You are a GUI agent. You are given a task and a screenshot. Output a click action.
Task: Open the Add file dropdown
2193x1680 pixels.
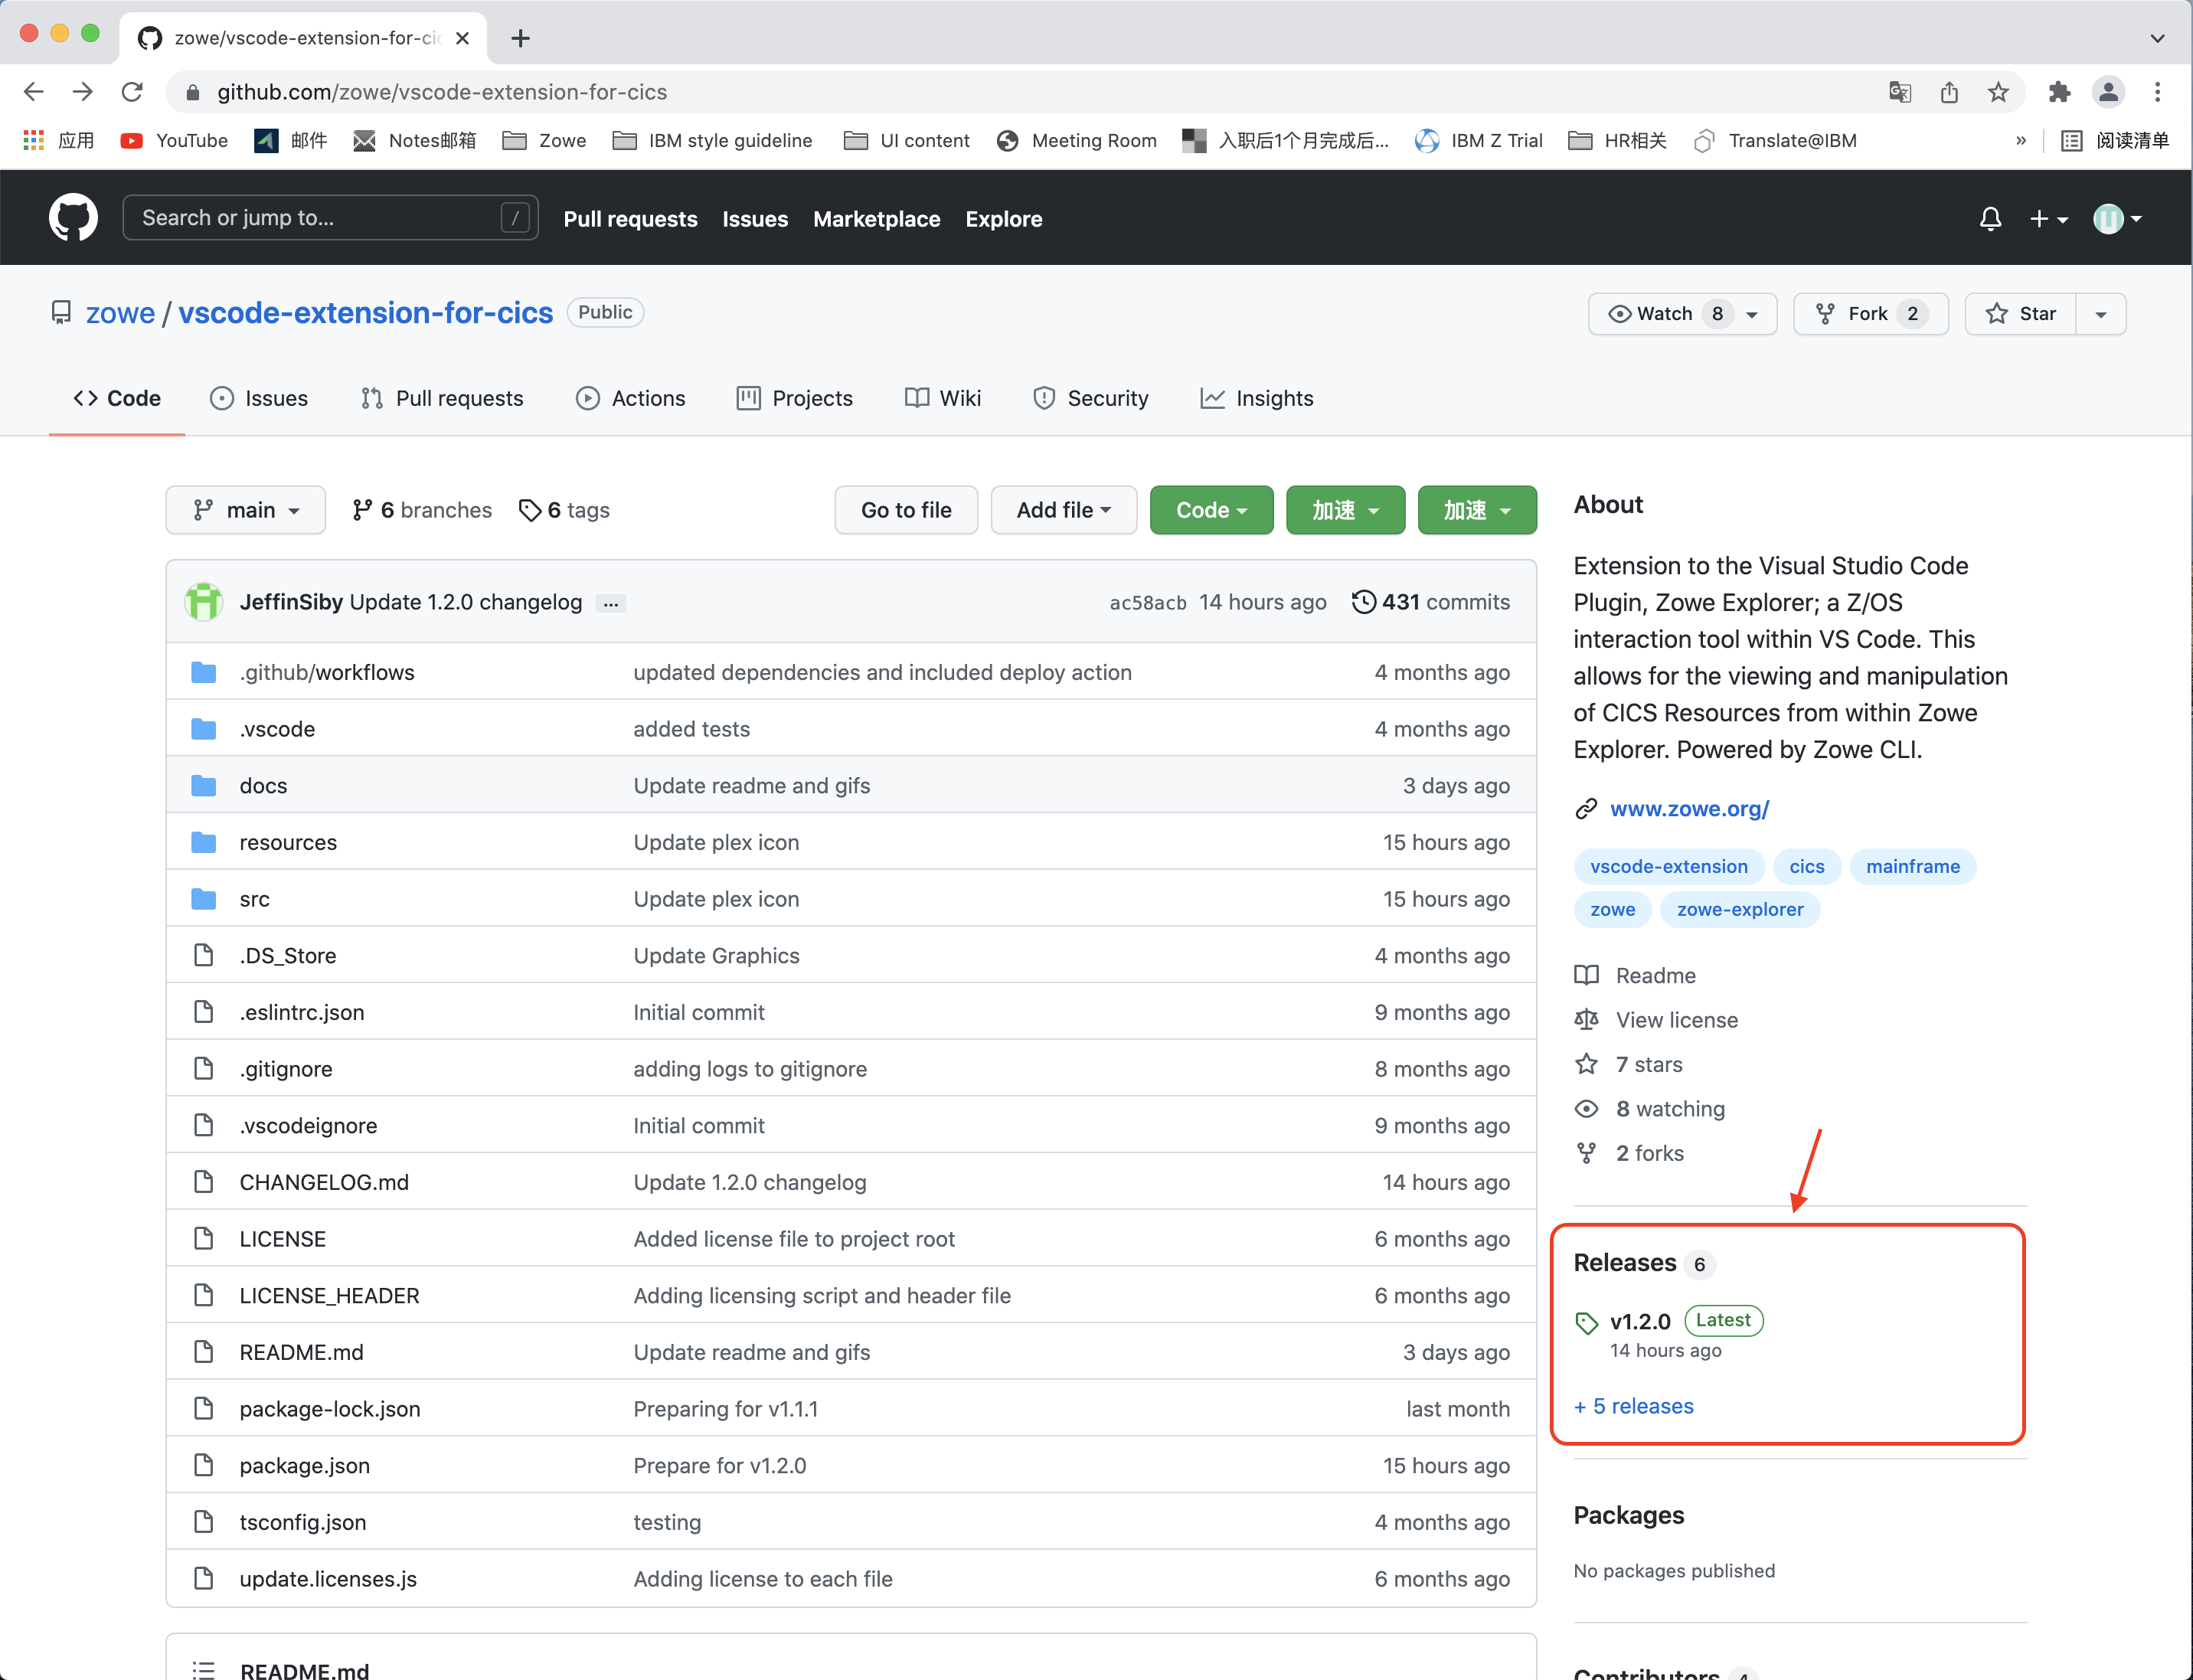(x=1063, y=510)
